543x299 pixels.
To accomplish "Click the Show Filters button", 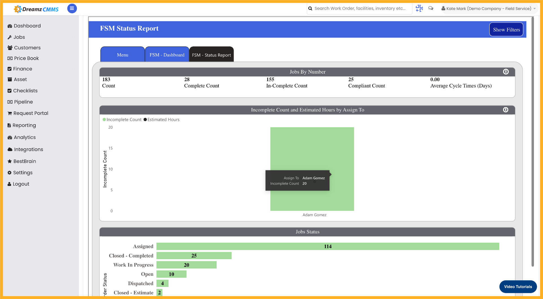I will coord(506,29).
